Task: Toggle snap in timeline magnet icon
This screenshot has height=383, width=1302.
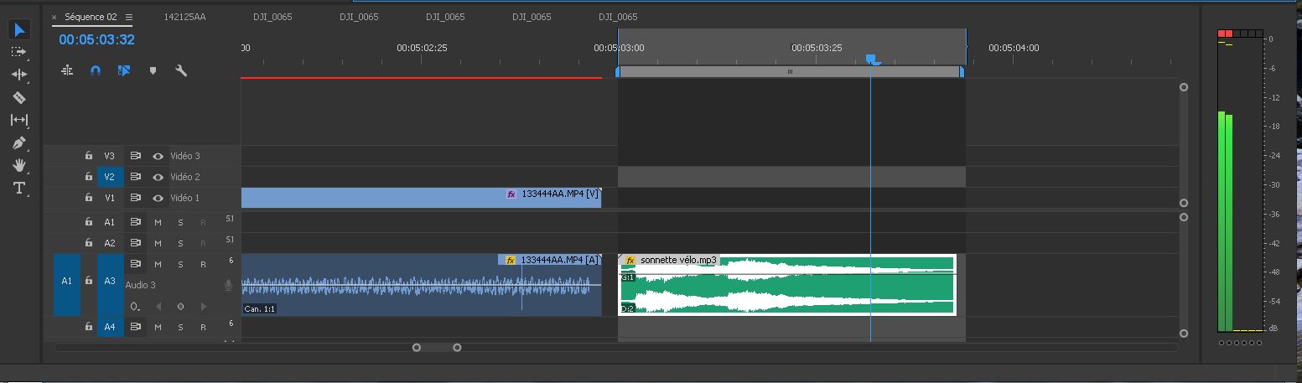Action: coord(96,71)
